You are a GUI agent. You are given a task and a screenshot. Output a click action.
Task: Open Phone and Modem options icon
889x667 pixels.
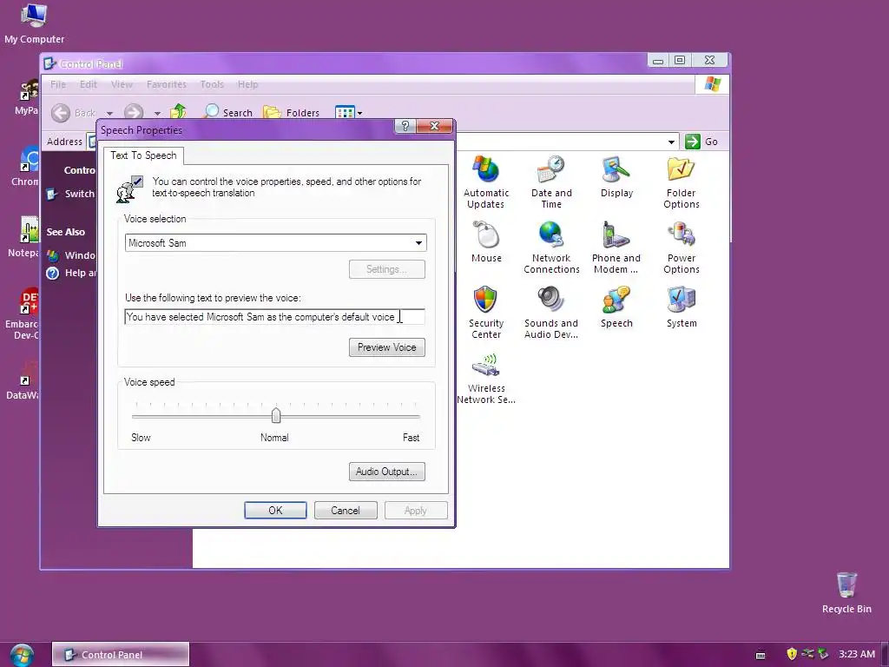(x=616, y=248)
